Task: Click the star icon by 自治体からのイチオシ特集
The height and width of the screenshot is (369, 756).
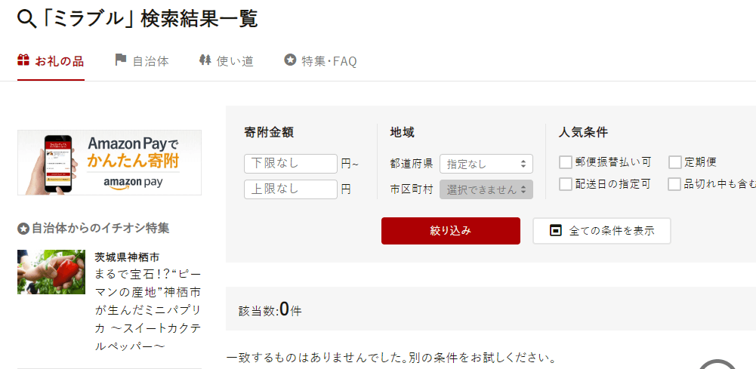Action: [23, 229]
